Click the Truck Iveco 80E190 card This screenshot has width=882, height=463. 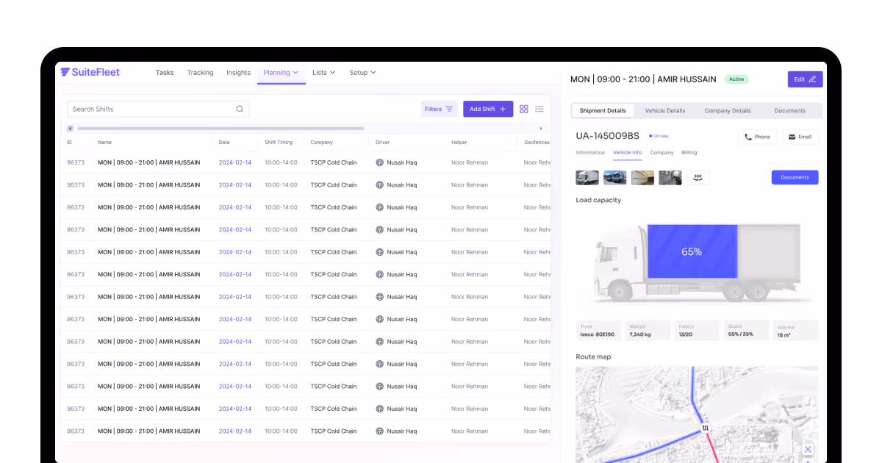598,331
